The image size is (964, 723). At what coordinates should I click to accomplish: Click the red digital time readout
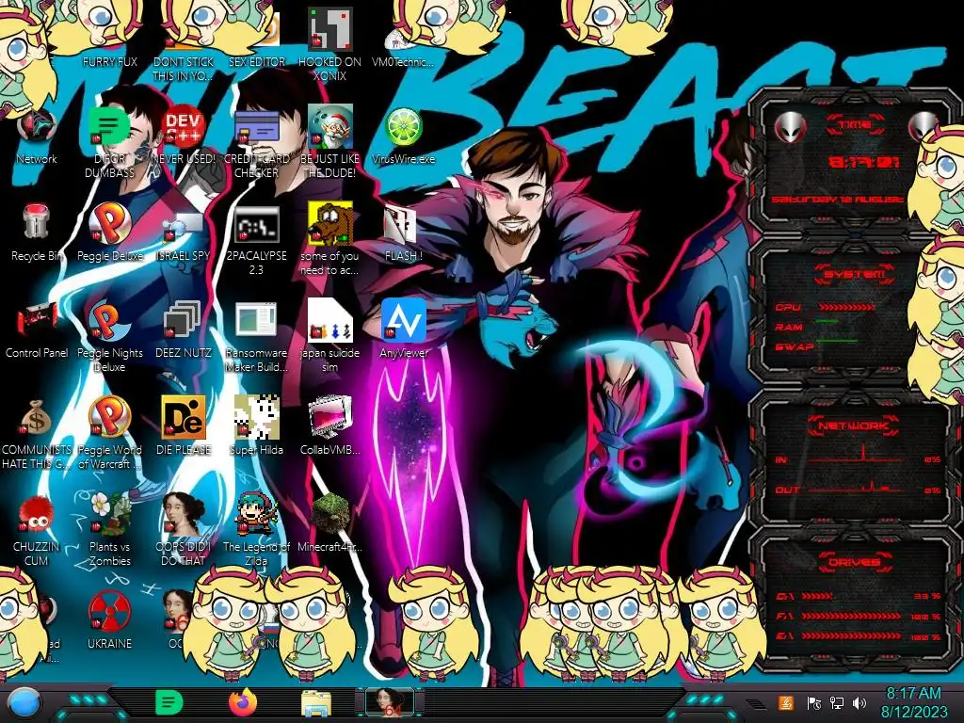pyautogui.click(x=864, y=162)
